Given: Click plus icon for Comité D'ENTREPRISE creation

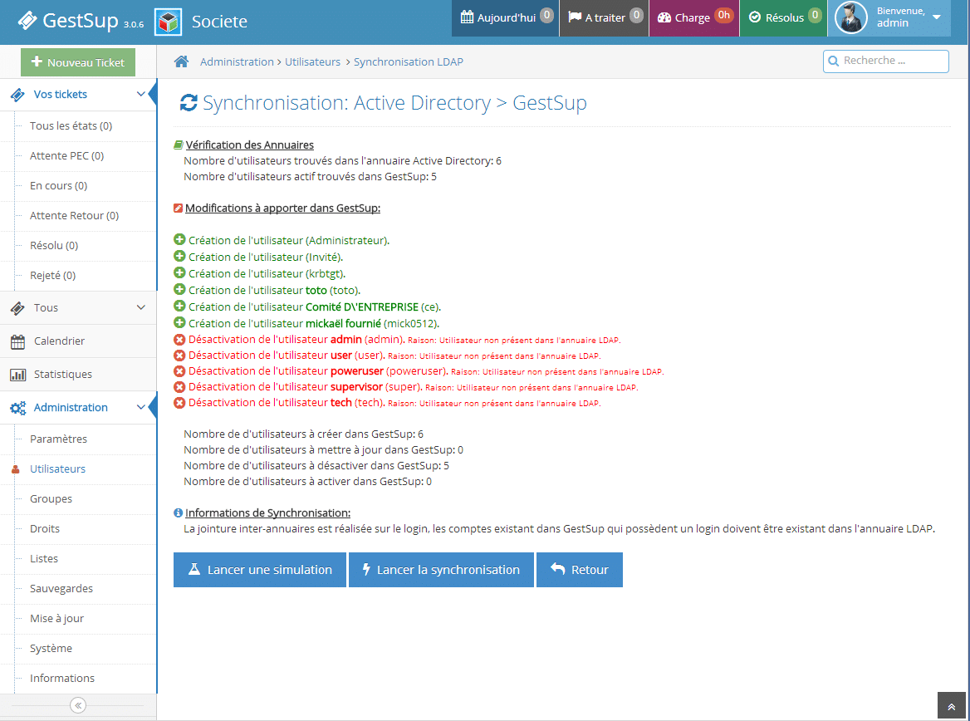Looking at the screenshot, I should coord(179,307).
